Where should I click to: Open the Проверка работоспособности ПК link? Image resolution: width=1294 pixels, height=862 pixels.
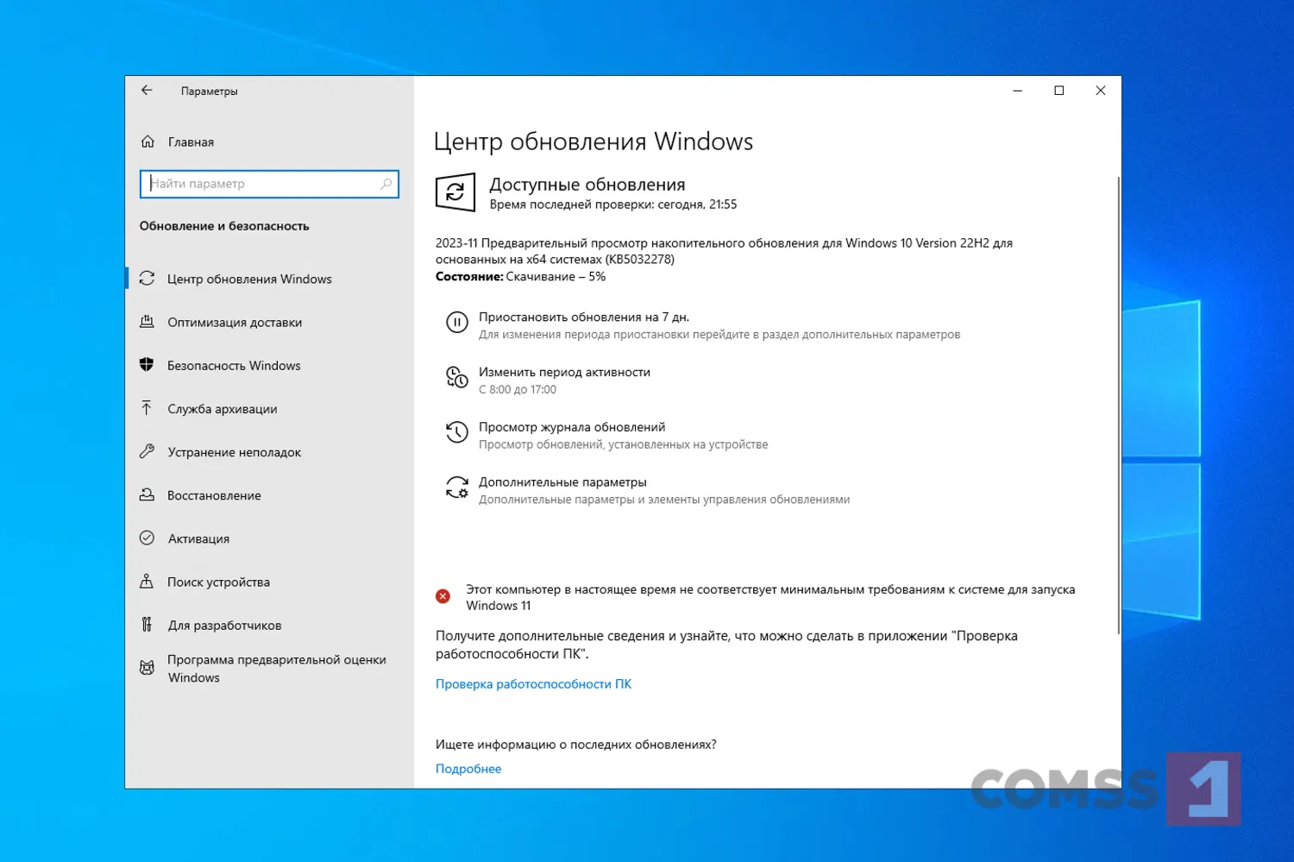(533, 684)
